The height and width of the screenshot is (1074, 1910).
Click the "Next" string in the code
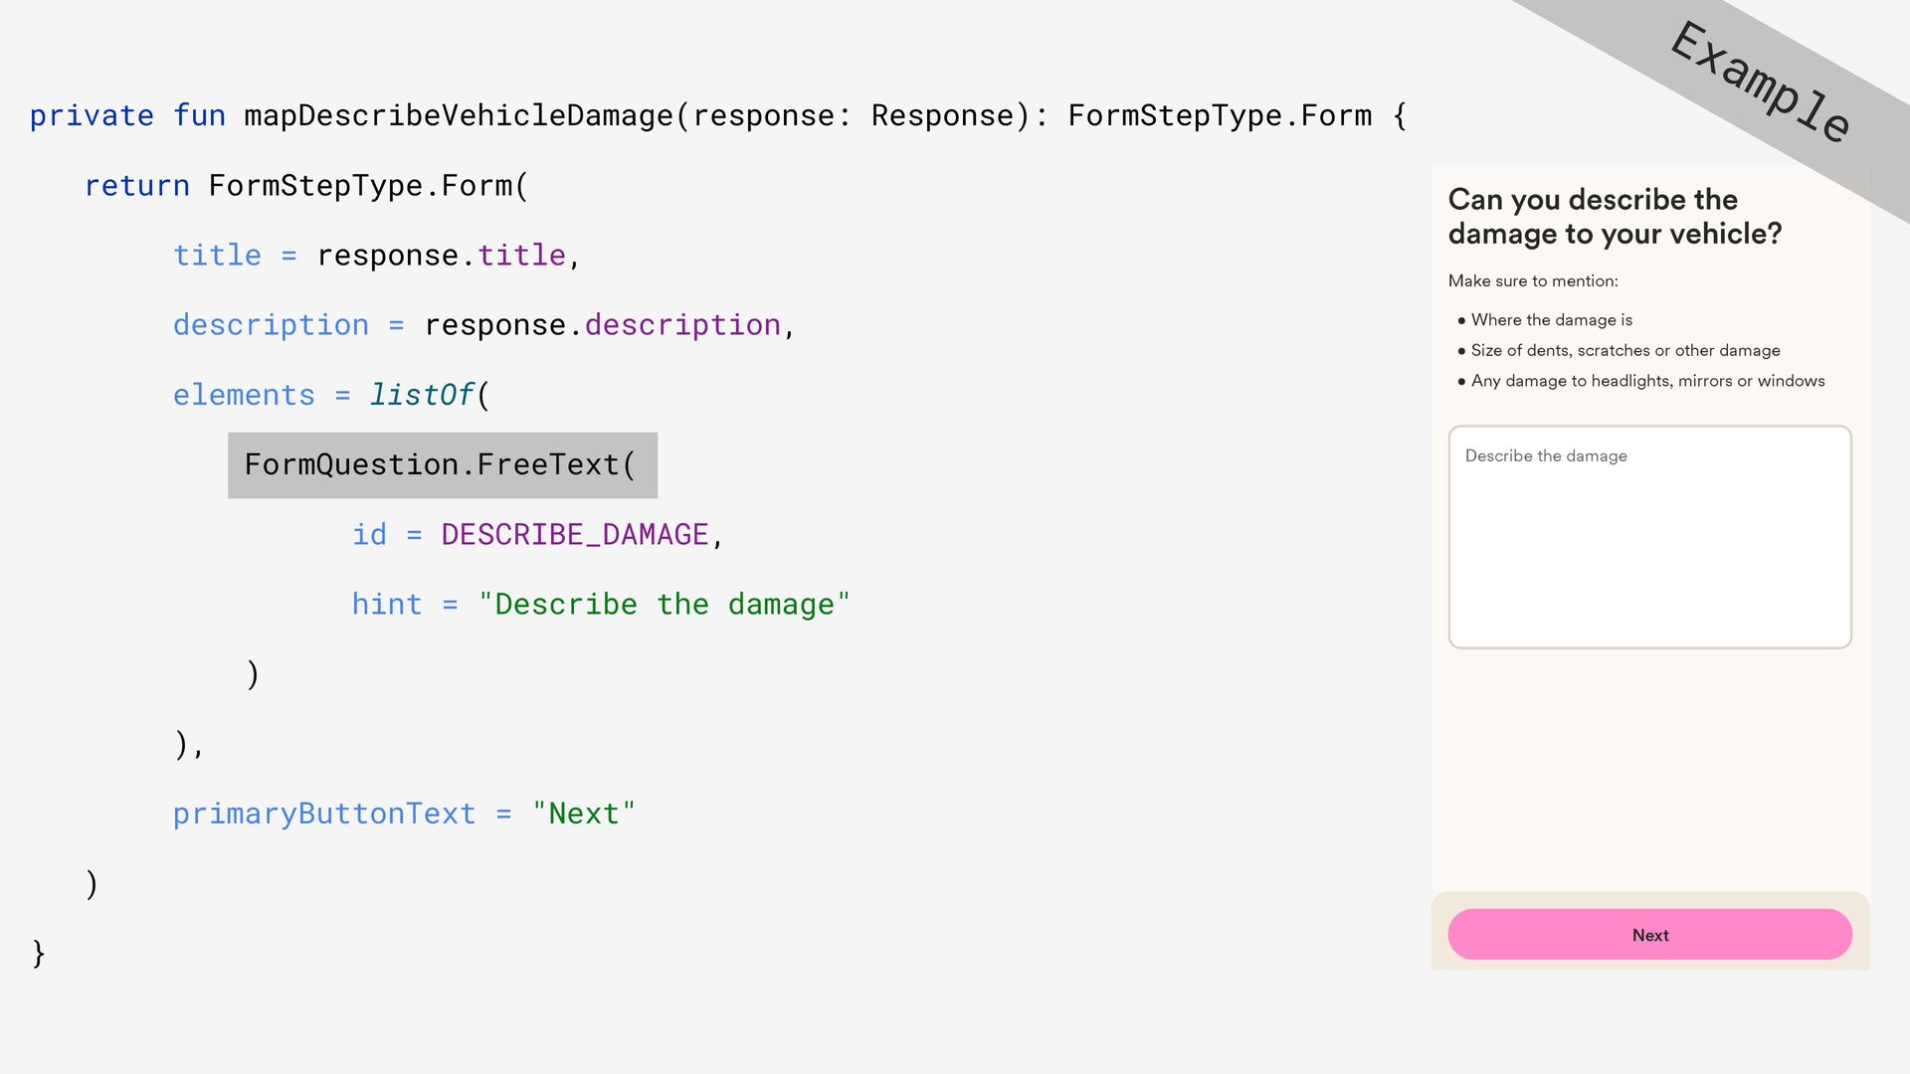(x=583, y=814)
